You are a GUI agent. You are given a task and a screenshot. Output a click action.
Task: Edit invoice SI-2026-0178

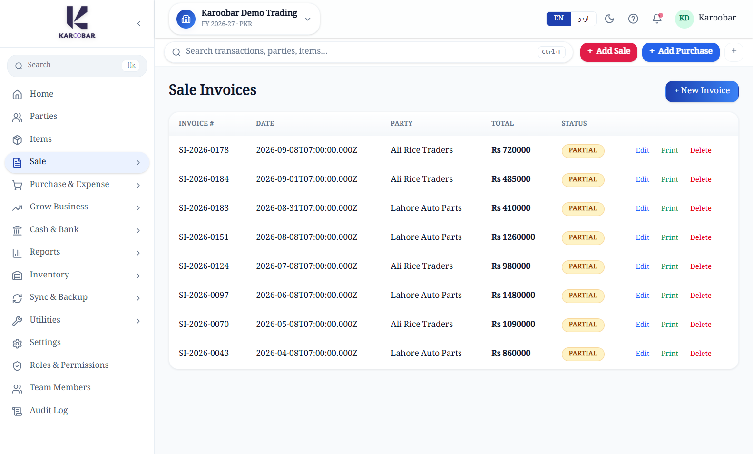[642, 150]
